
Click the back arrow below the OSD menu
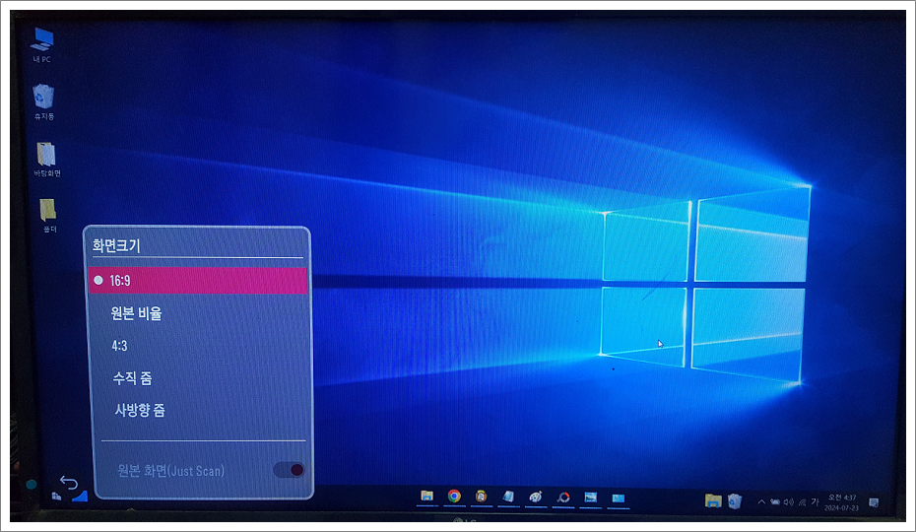69,483
